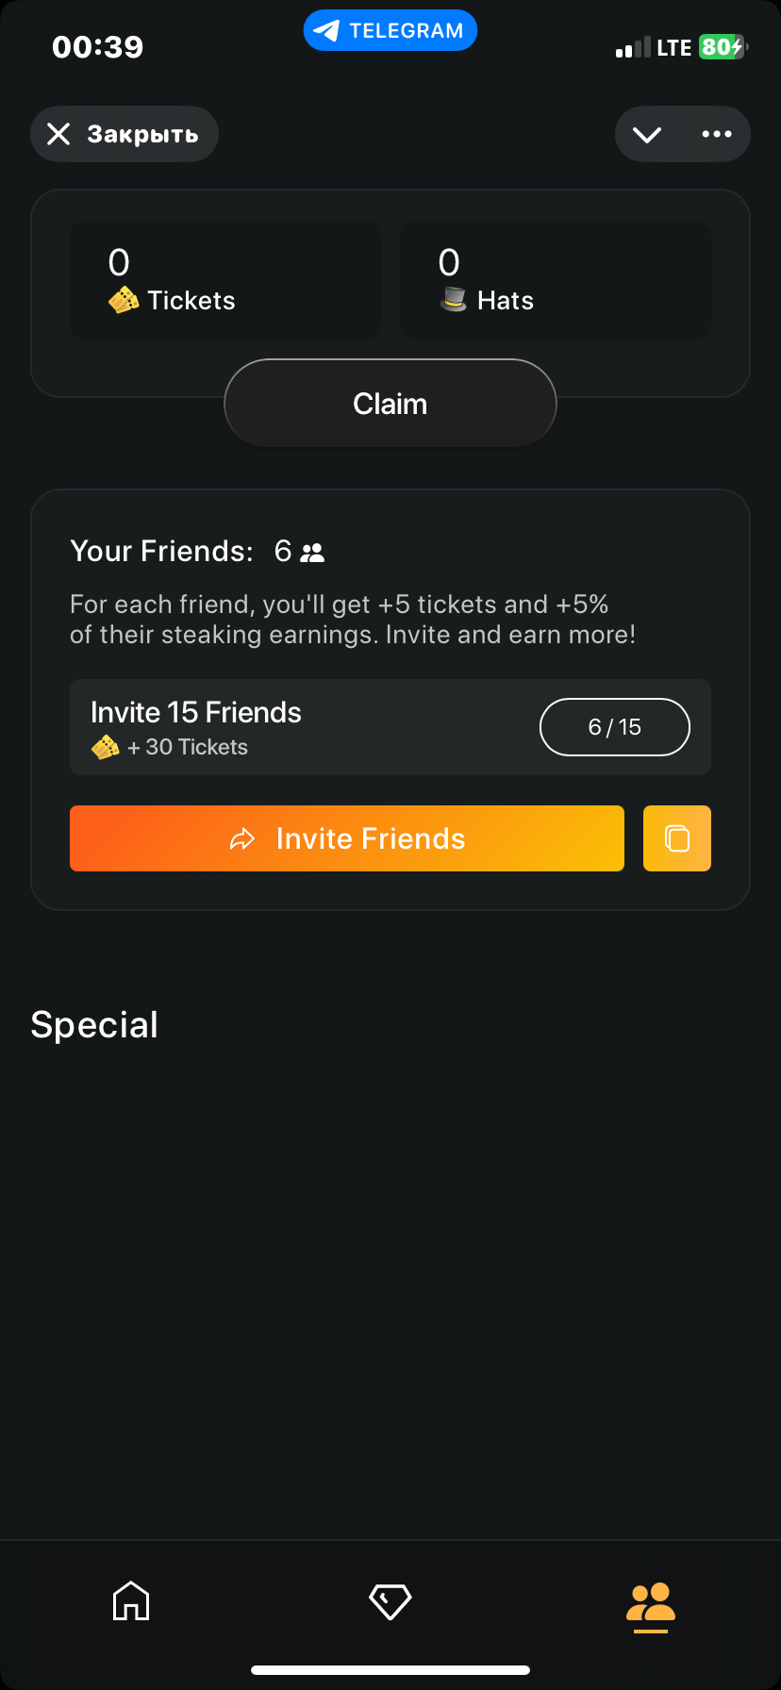This screenshot has width=781, height=1690.
Task: Collapse mini app with chevron down
Action: (x=647, y=134)
